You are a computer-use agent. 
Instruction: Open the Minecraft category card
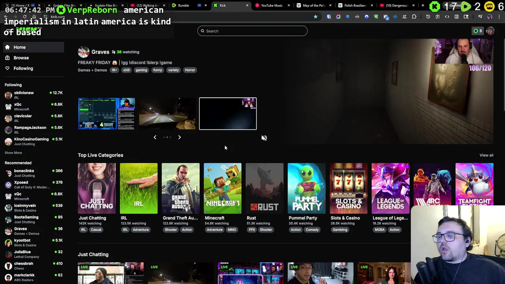(223, 188)
